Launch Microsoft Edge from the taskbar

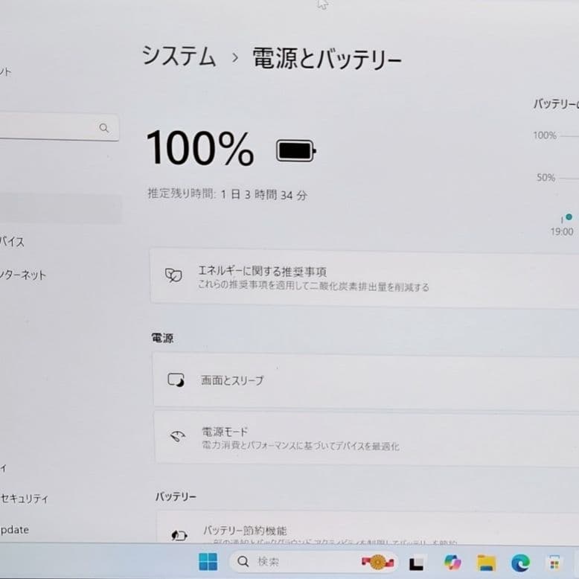520,563
